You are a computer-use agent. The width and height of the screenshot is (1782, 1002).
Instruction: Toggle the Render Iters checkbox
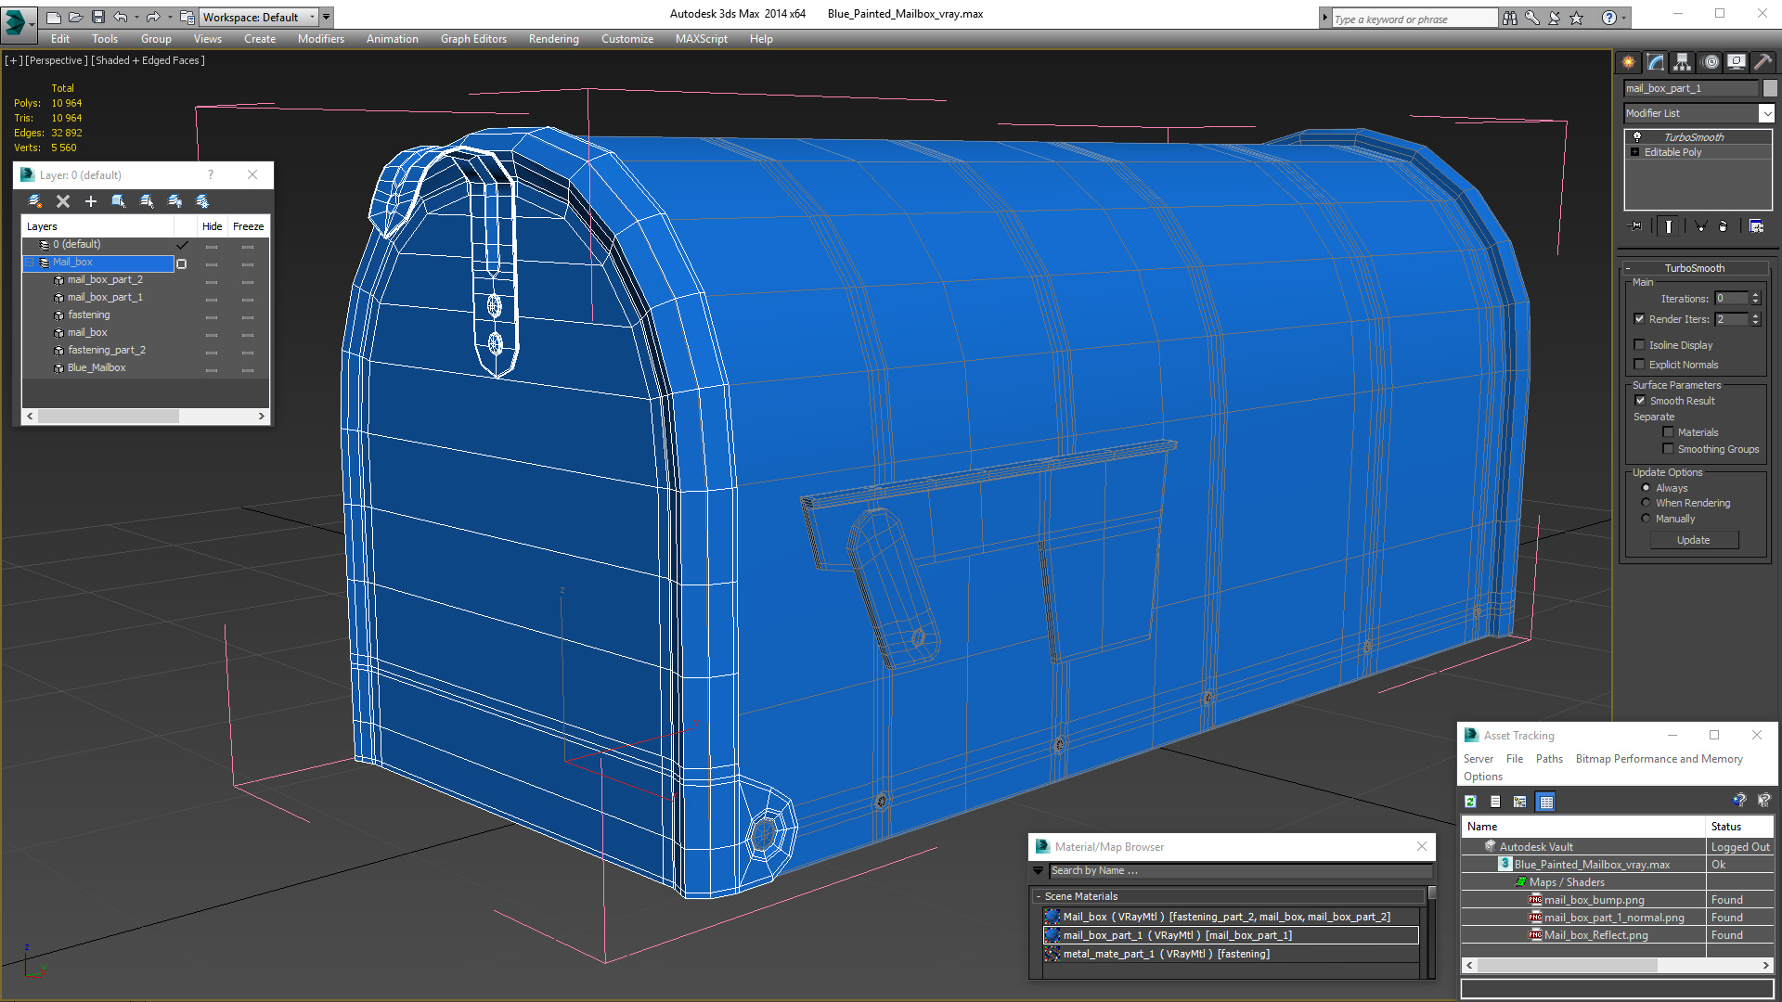[1639, 318]
